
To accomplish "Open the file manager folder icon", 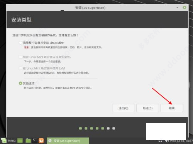I will 28,141.
